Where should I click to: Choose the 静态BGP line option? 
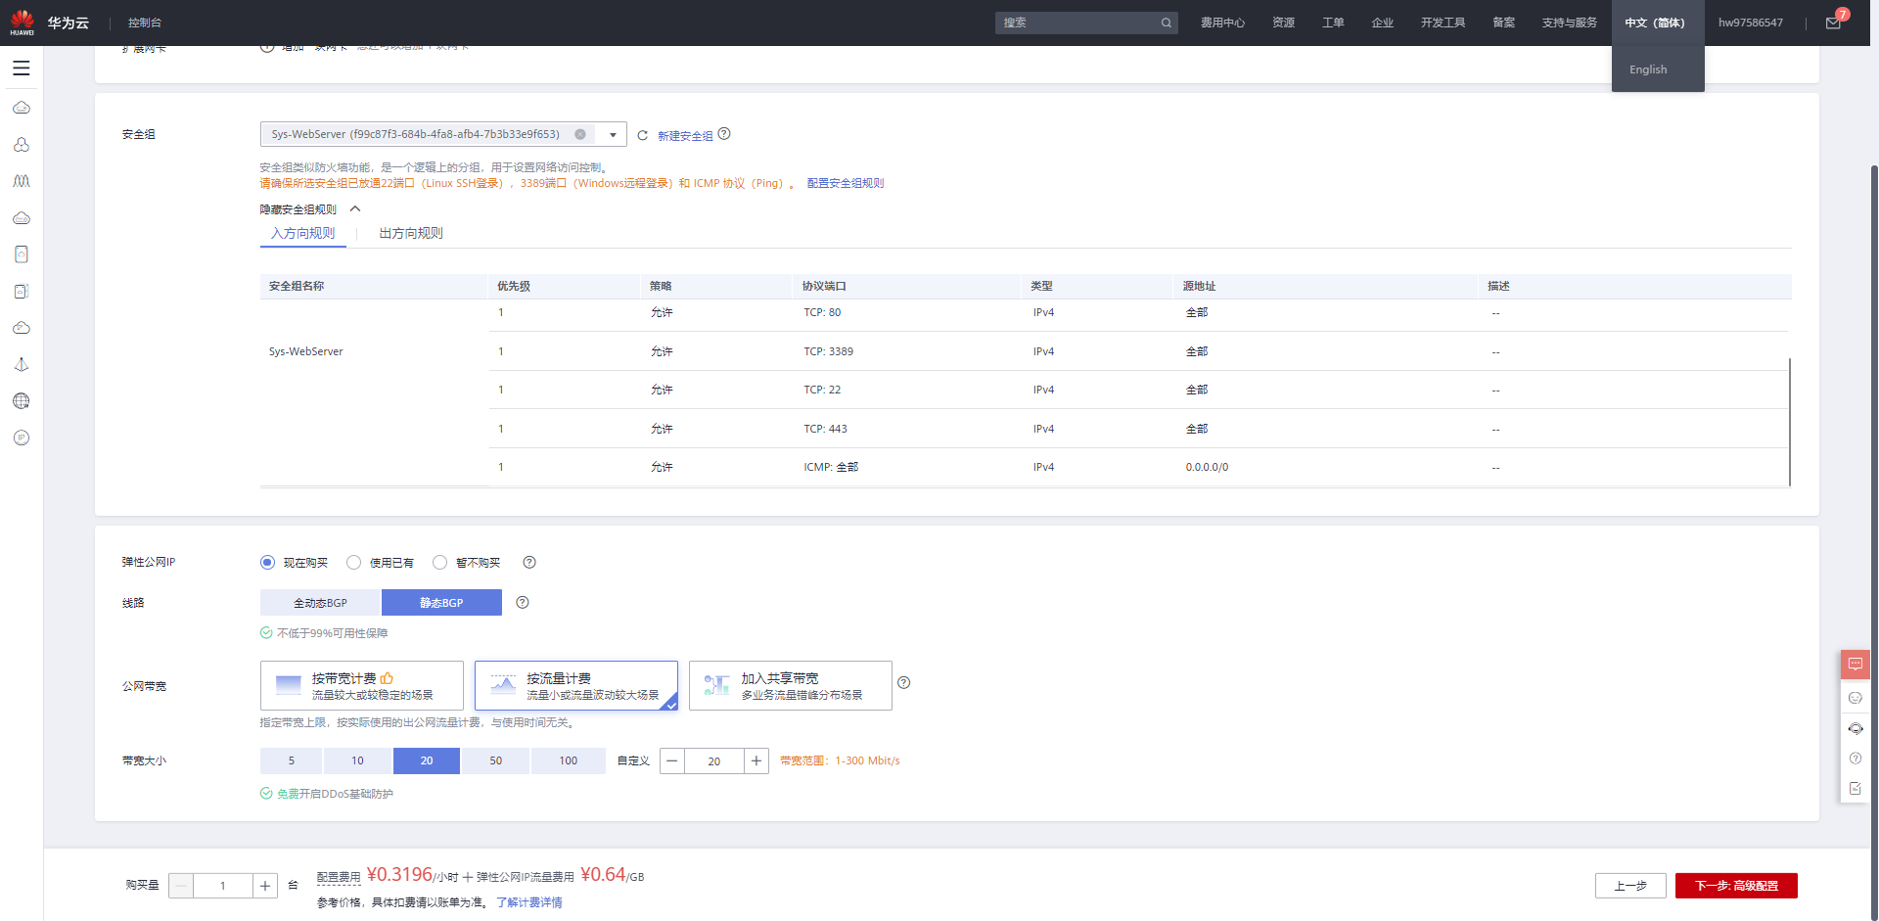pos(441,603)
